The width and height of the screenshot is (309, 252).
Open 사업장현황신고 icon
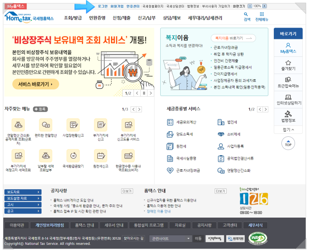[73, 125]
